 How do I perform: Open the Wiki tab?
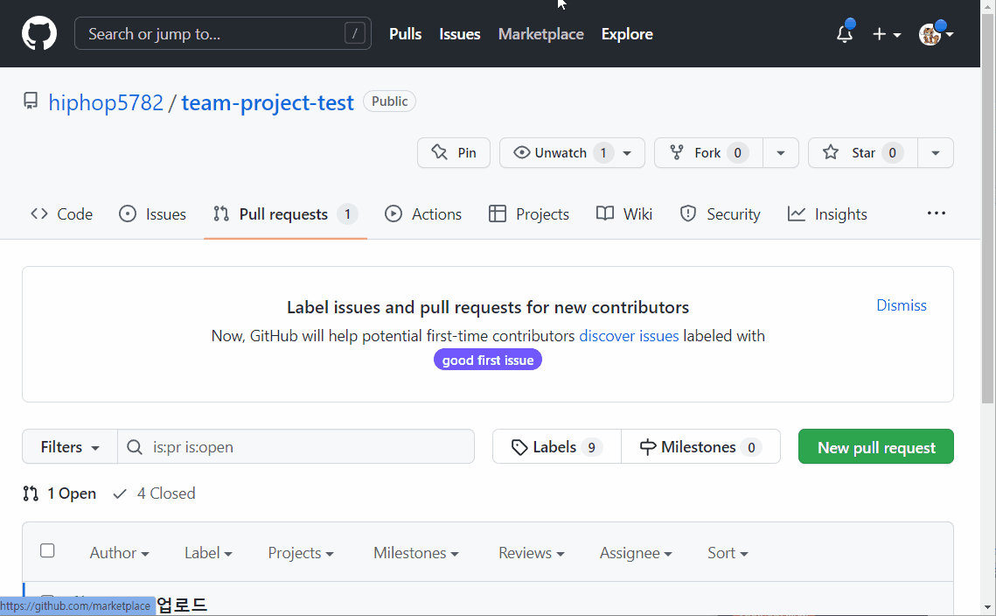624,214
